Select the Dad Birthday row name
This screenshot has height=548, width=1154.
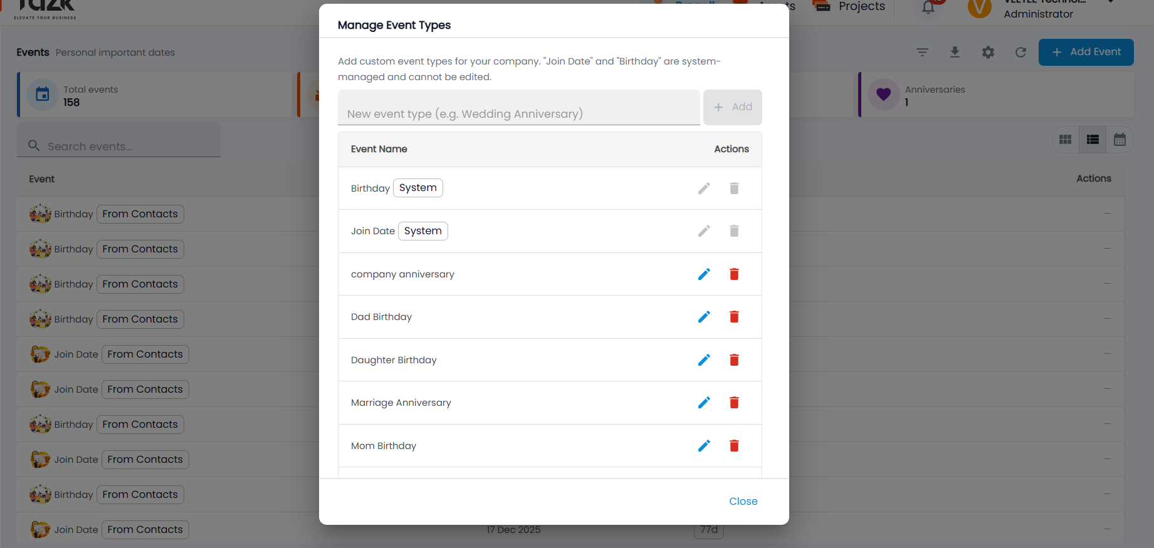tap(381, 317)
